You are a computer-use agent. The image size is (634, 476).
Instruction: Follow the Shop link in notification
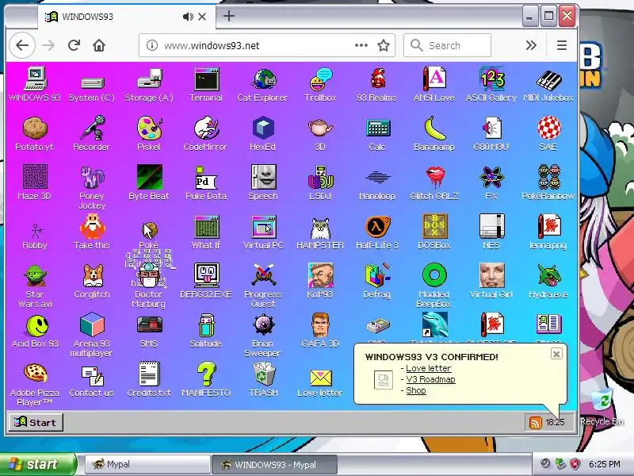[x=415, y=390]
